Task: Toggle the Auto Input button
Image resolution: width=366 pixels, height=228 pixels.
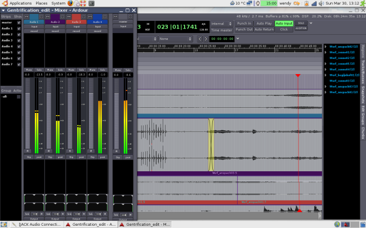Action: tap(284, 24)
